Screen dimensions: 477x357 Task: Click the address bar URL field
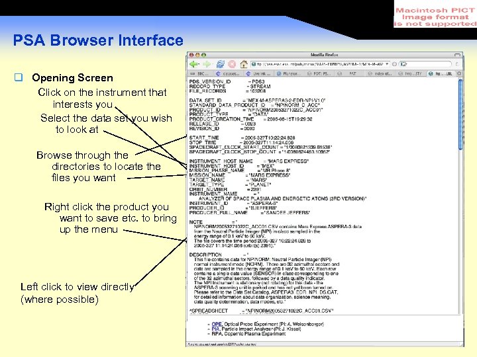(x=320, y=64)
